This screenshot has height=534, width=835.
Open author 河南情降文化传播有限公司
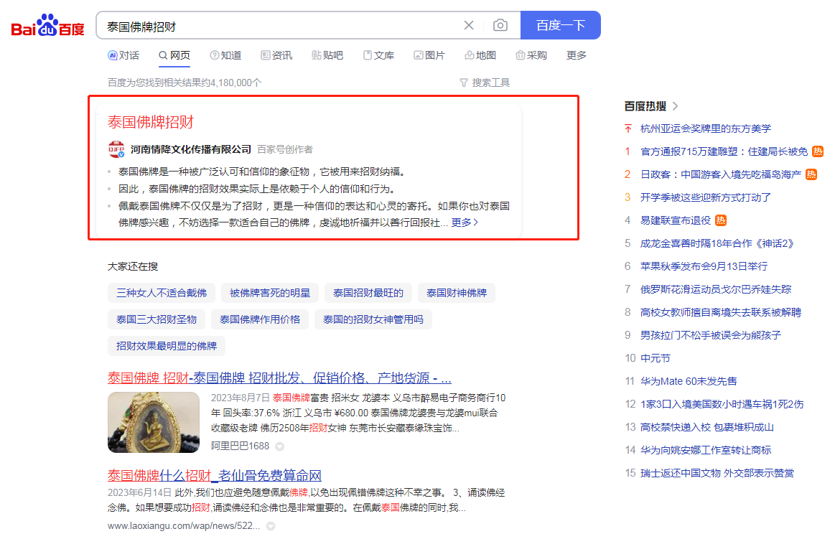tap(191, 149)
